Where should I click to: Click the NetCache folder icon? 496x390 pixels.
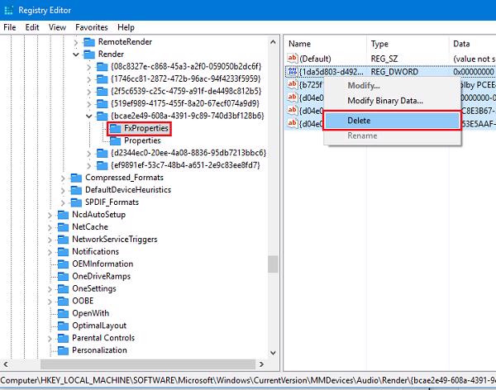pyautogui.click(x=64, y=226)
